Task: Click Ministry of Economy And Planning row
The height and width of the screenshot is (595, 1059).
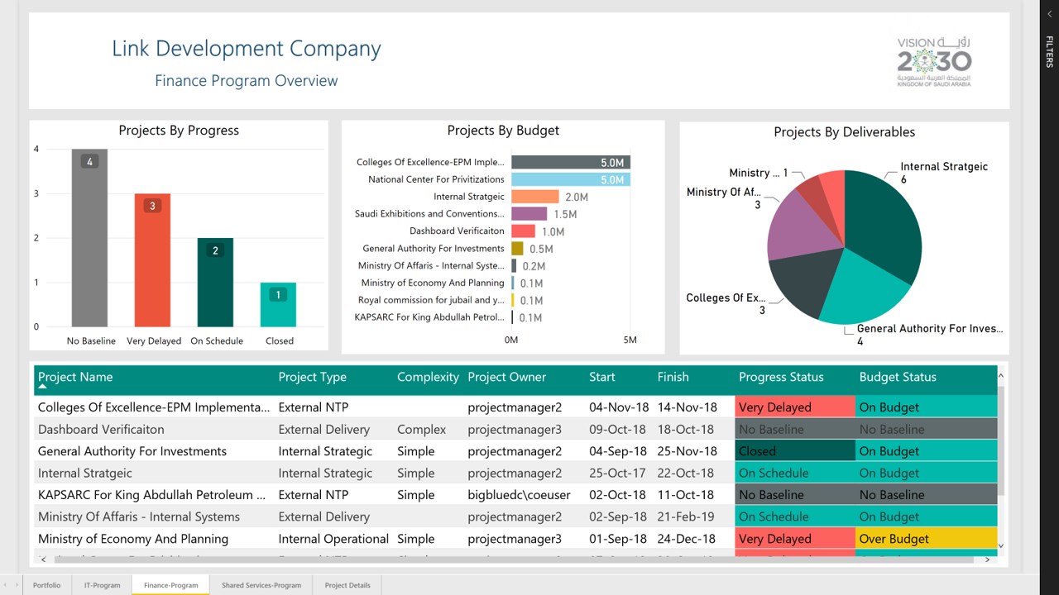Action: [x=516, y=539]
